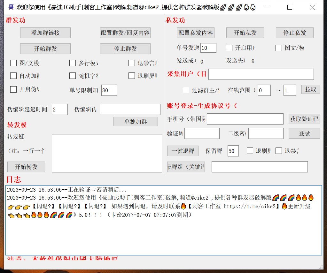Click the 伪编辑延迟时间 field showing 2
Image resolution: width=327 pixels, height=273 pixels.
tap(60, 110)
